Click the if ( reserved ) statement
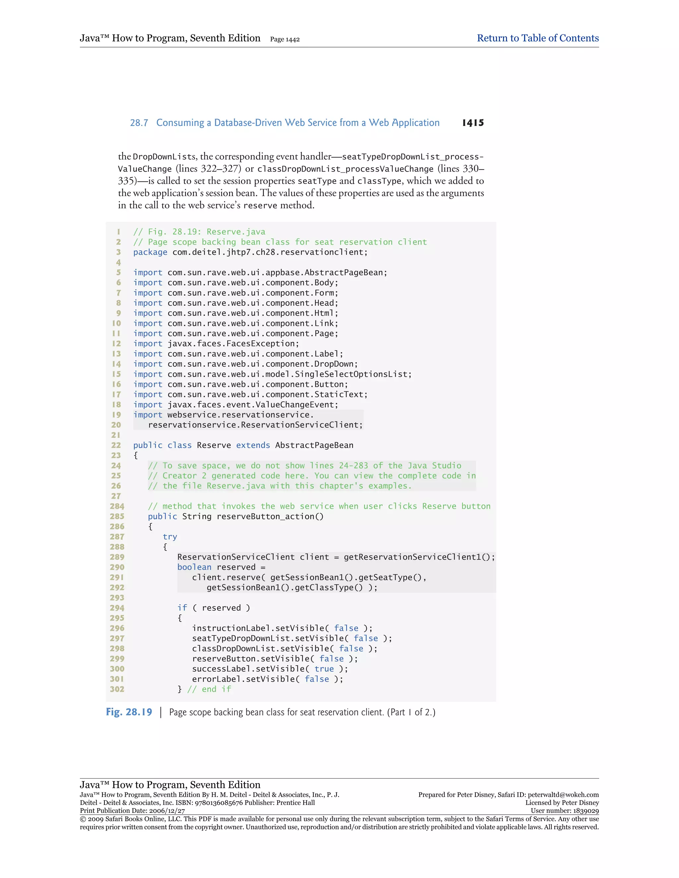This screenshot has height=878, width=679. [x=214, y=608]
